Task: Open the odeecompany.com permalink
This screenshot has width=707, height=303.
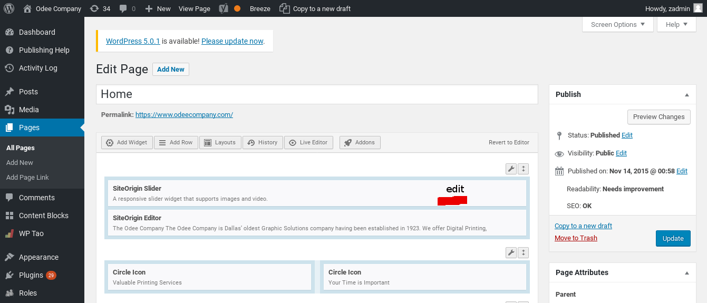Action: click(184, 114)
